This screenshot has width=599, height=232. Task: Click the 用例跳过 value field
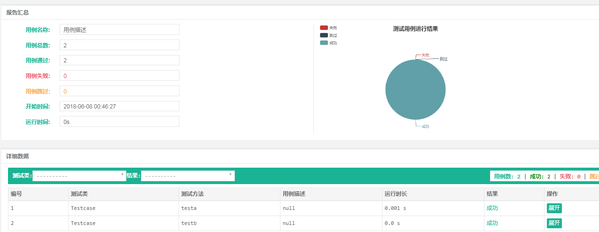click(x=119, y=91)
